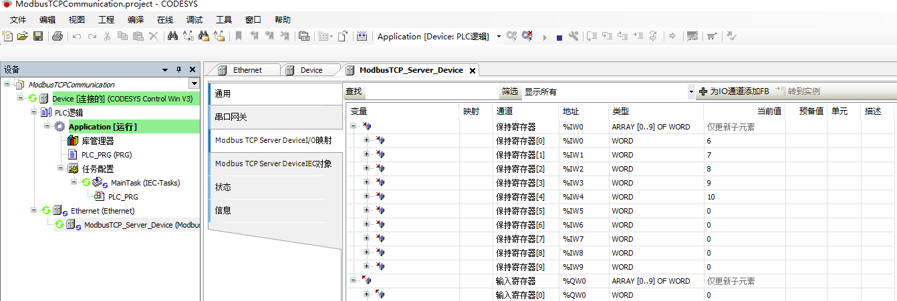The height and width of the screenshot is (301, 897).
Task: Click the New file toolbar icon
Action: (x=7, y=36)
